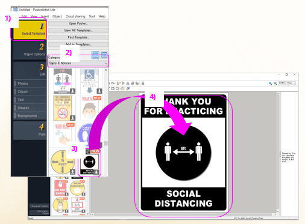Click the right side panel collapse handle
This screenshot has height=224, width=305.
tap(280, 154)
